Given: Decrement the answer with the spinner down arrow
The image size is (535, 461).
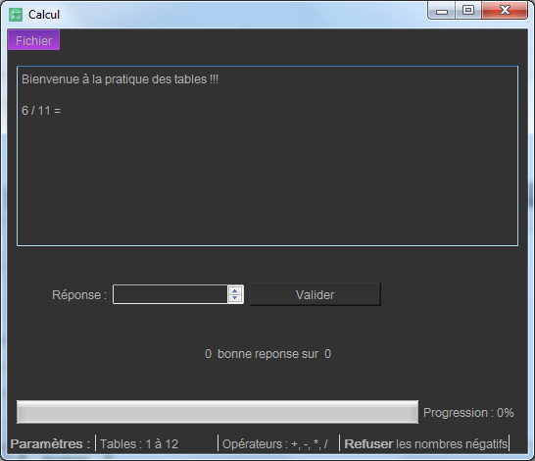Looking at the screenshot, I should point(235,298).
